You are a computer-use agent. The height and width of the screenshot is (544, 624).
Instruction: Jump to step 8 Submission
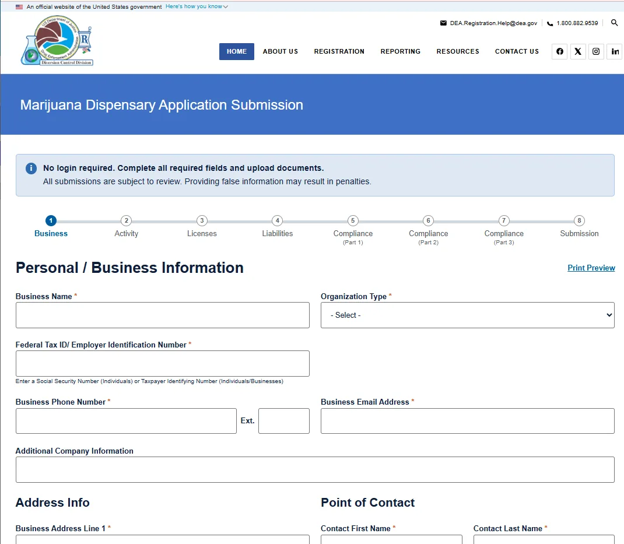click(579, 227)
